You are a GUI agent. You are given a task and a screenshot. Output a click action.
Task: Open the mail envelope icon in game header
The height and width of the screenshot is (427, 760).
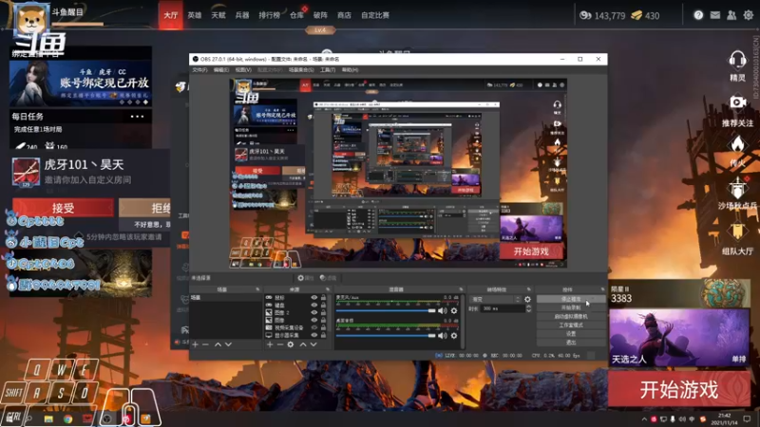(x=715, y=15)
